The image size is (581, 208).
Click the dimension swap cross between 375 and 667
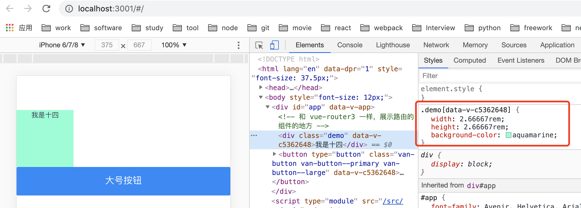[x=123, y=46]
